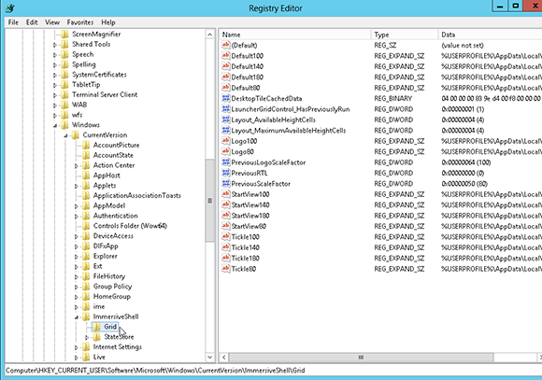
Task: Click the Registry Editor title bar icon
Action: click(10, 8)
